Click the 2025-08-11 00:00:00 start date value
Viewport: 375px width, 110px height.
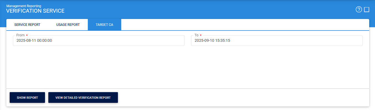pos(34,41)
